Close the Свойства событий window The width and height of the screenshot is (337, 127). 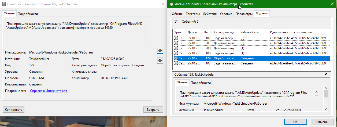point(162,4)
